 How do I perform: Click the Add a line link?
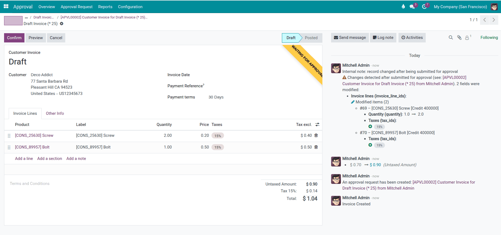tap(24, 159)
